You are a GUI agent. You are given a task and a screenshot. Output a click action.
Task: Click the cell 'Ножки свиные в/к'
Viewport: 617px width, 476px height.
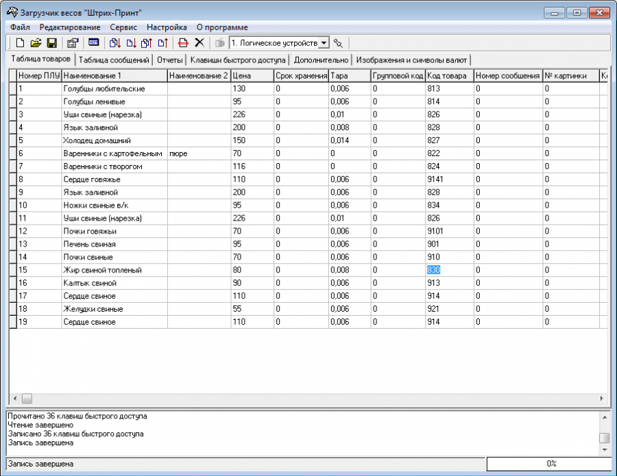tap(114, 205)
